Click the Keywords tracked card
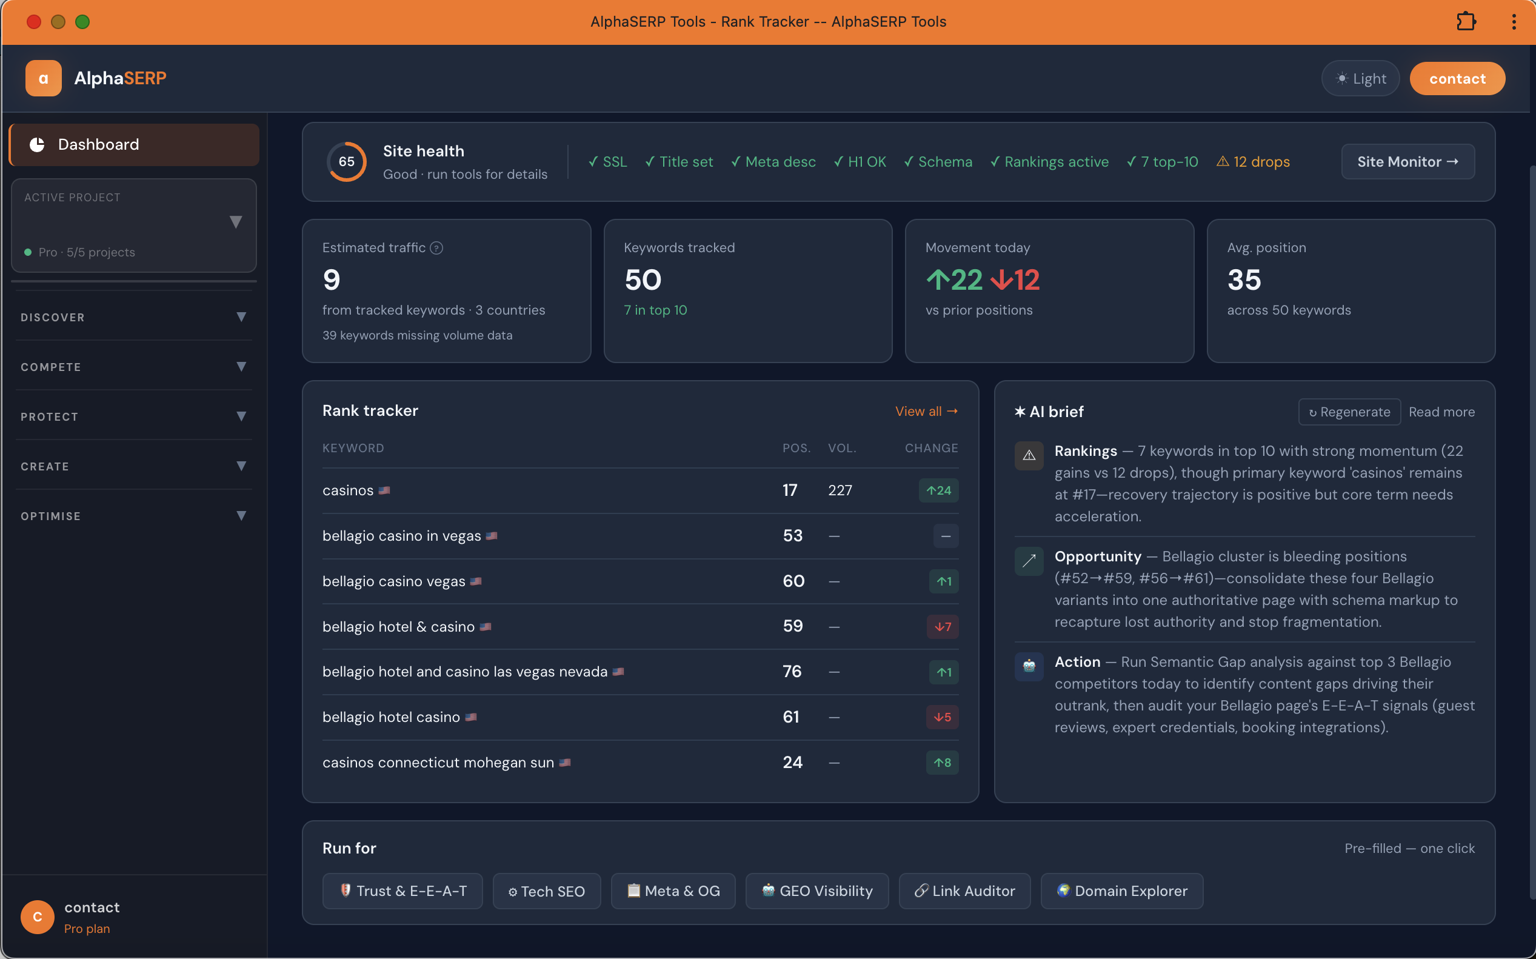The width and height of the screenshot is (1536, 959). (x=748, y=291)
